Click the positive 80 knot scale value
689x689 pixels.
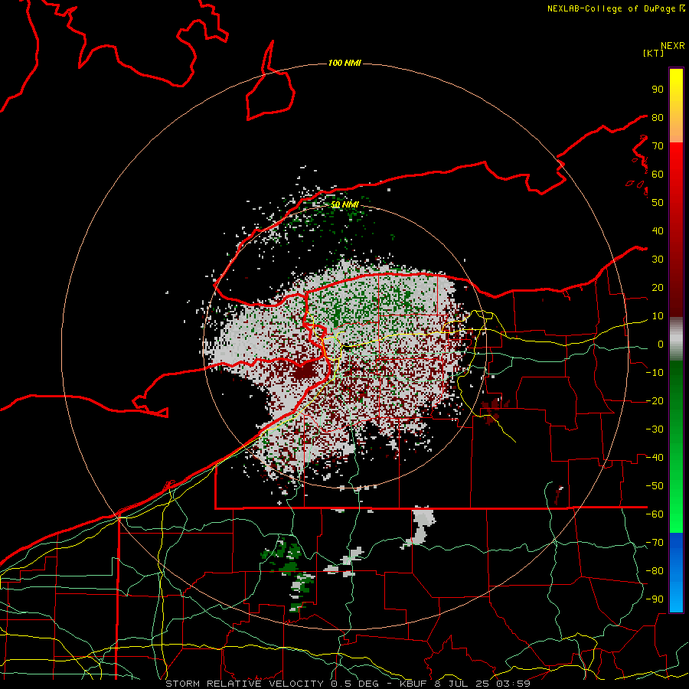coord(658,117)
